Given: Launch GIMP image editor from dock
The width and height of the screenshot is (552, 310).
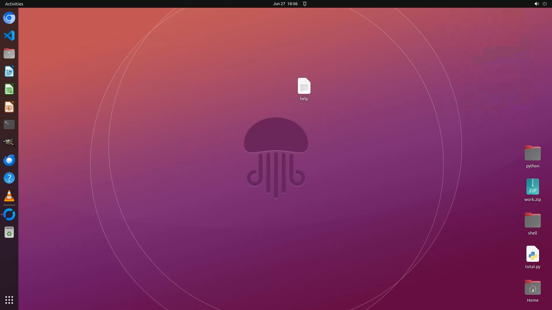Looking at the screenshot, I should click(9, 142).
